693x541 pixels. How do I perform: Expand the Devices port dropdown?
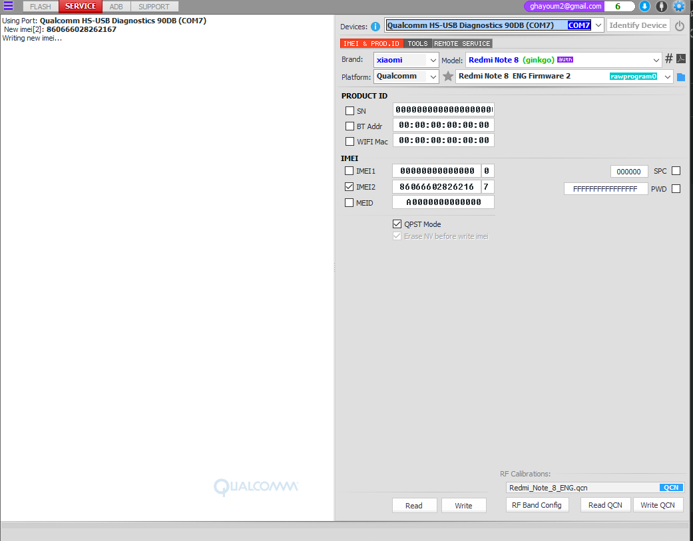tap(598, 25)
